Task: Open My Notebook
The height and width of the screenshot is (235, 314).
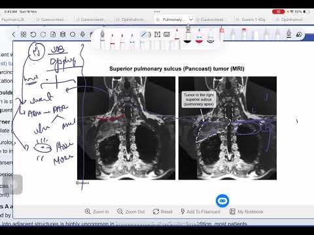Action: [247, 211]
